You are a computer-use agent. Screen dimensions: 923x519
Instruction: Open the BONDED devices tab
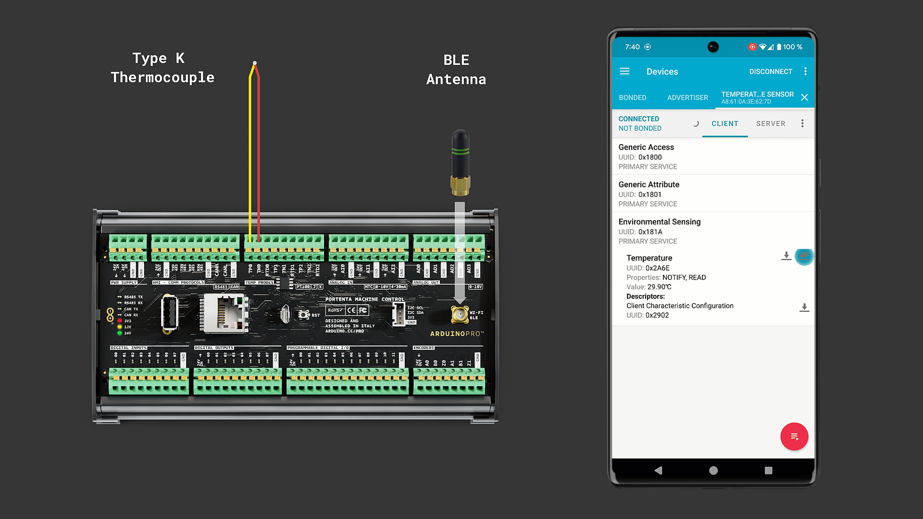click(633, 98)
